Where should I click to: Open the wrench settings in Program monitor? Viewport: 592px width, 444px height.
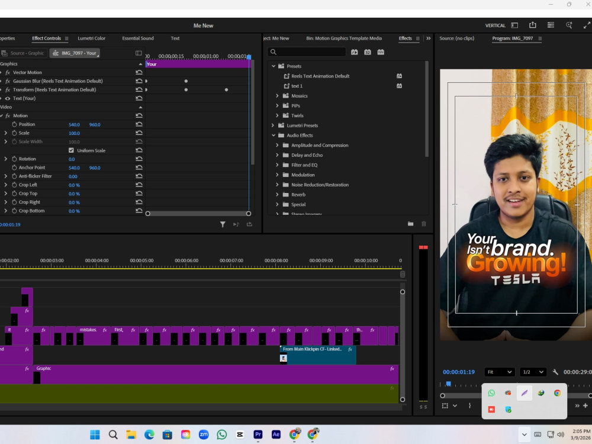[x=555, y=372]
